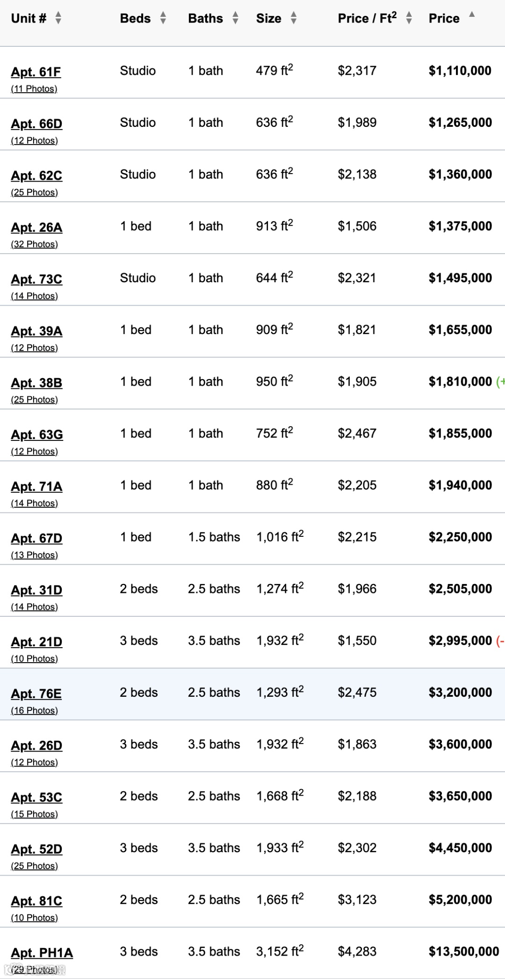Open the Apt. 67D listing

click(x=36, y=538)
